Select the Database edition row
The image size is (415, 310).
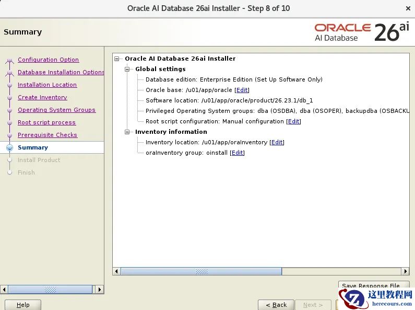click(x=234, y=79)
